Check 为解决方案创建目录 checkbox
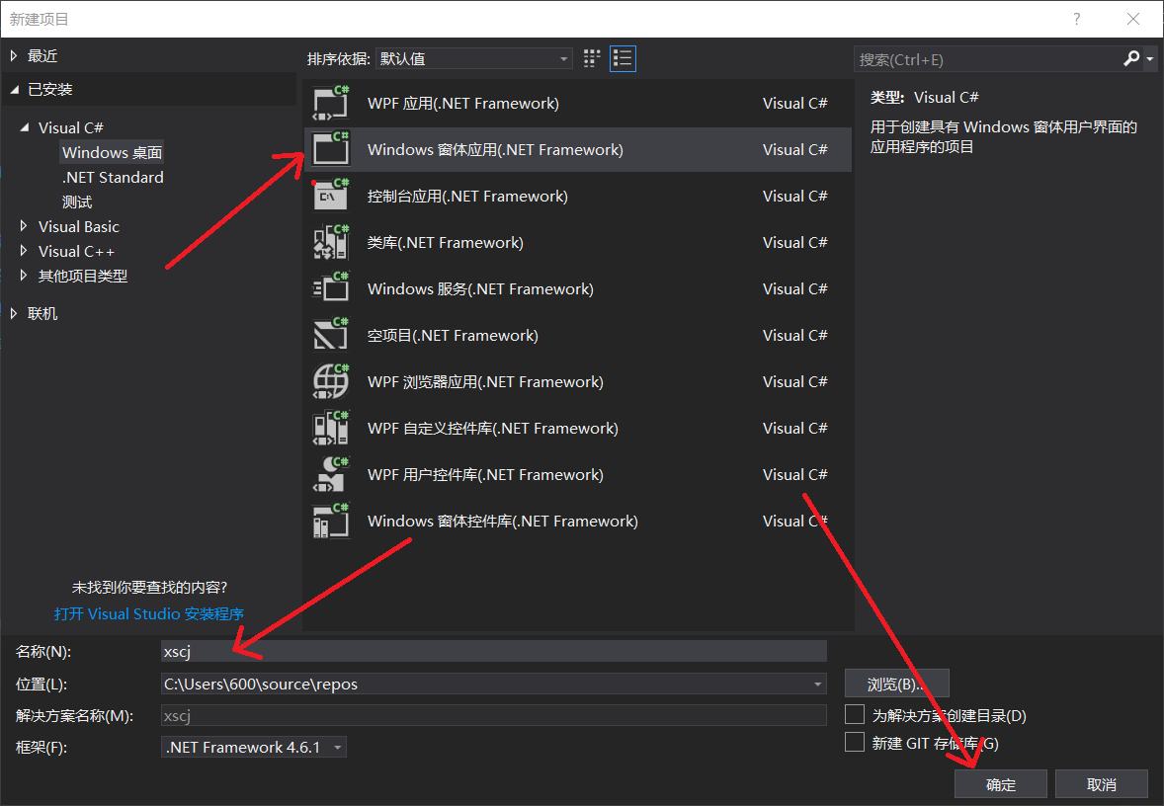 click(x=855, y=715)
